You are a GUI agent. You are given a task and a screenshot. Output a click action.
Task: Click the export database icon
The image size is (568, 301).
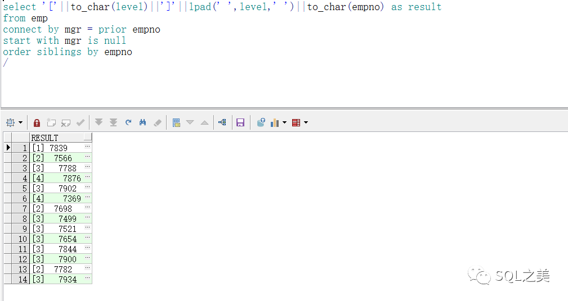tap(261, 122)
